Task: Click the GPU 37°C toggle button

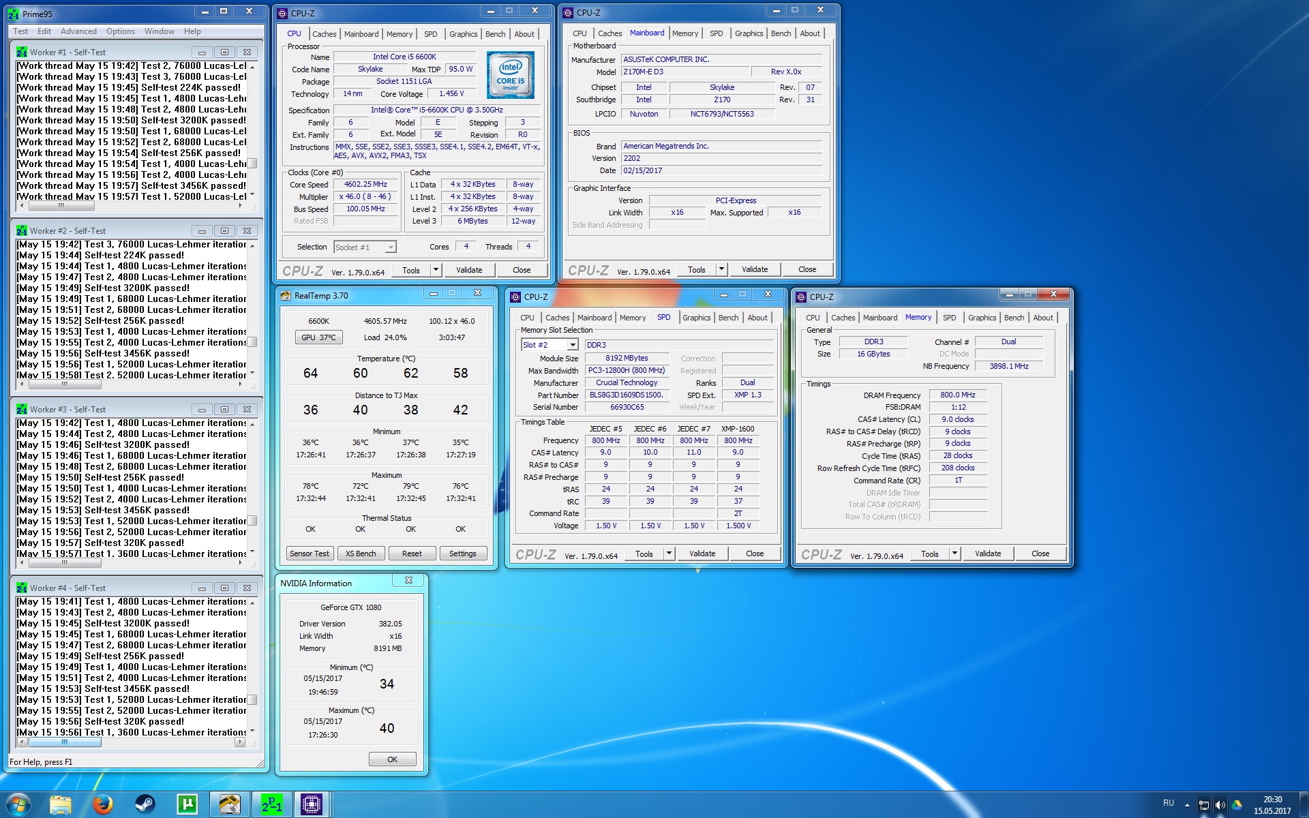Action: [x=318, y=337]
